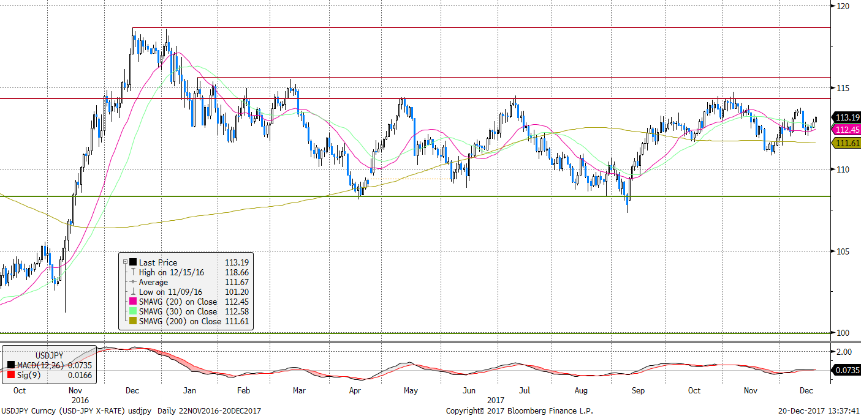Click the Bloomberg Finance L.P. copyright text
The width and height of the screenshot is (861, 416).
coord(519,410)
